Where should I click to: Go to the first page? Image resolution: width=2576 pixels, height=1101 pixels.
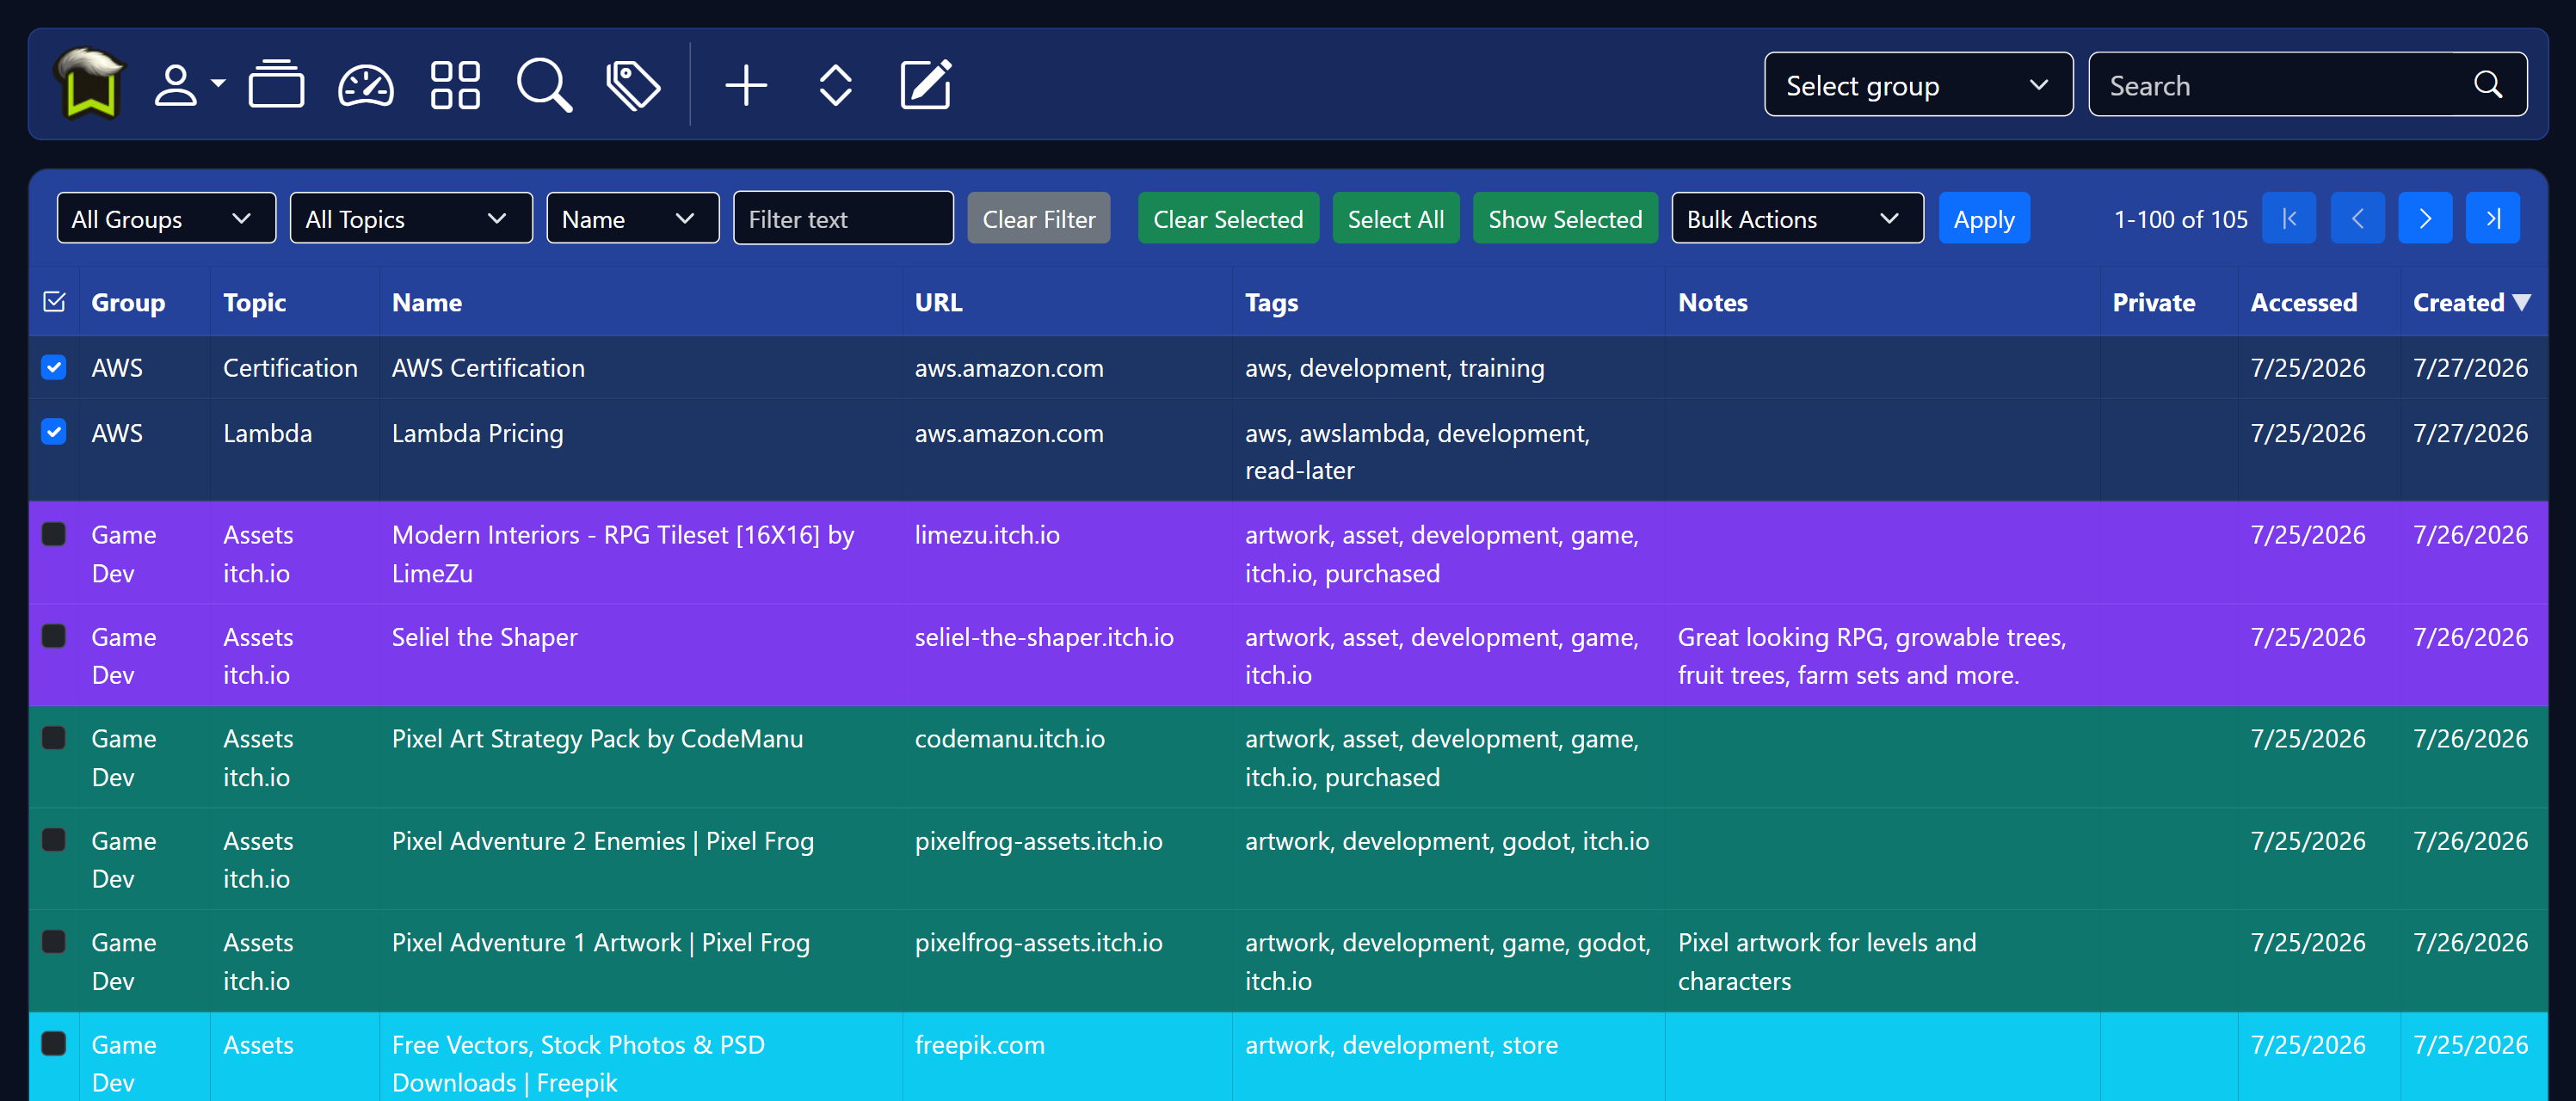coord(2289,218)
